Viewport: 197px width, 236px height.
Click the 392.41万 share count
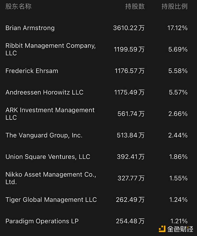131,157
